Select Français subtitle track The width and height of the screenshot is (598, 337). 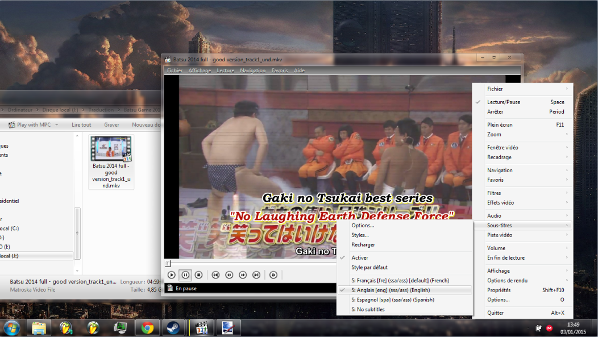click(405, 281)
